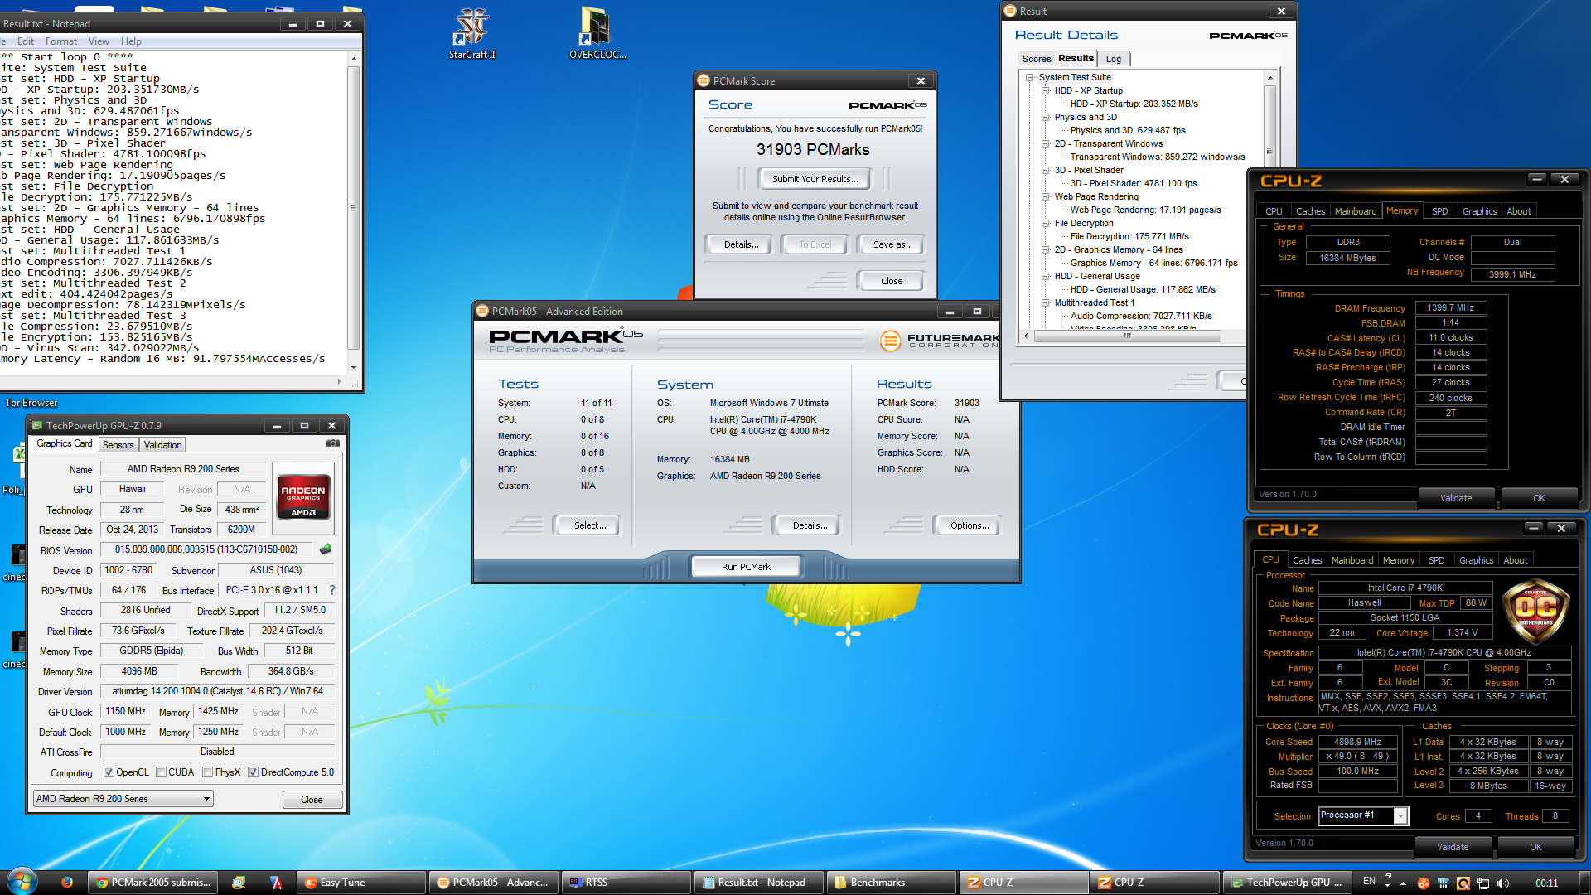Click the Radeon Graphics logo in GPU-Z
Screen dimensions: 1591x895
pos(303,496)
